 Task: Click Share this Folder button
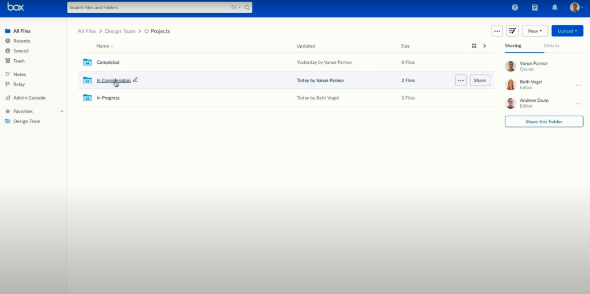pyautogui.click(x=544, y=121)
